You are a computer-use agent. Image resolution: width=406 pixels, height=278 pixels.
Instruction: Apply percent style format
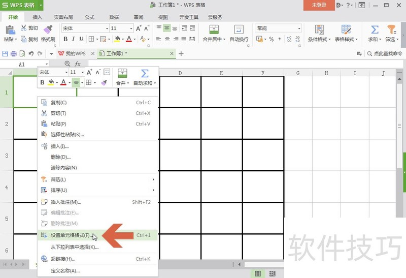(272, 39)
